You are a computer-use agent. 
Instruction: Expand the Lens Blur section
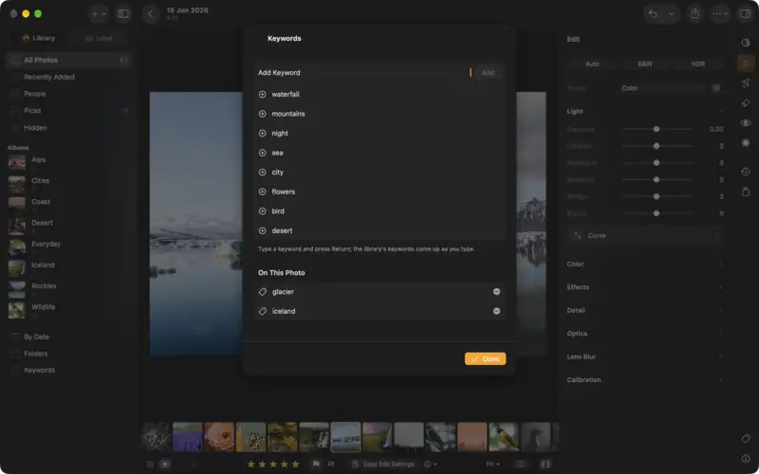pyautogui.click(x=645, y=357)
